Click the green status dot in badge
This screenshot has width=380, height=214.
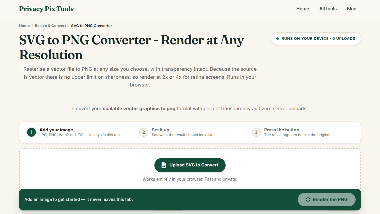278,39
